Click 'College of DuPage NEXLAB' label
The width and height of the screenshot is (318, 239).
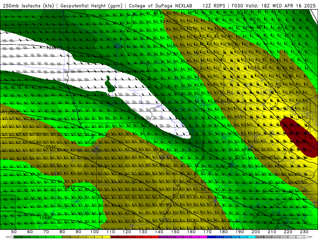pos(160,6)
